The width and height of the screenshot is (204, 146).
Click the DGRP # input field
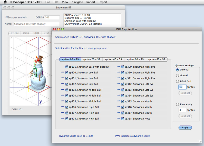pos(52,17)
